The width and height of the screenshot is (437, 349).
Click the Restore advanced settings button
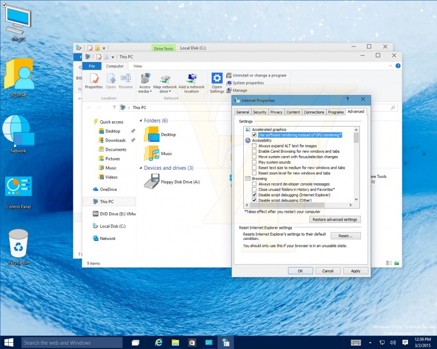(x=335, y=219)
